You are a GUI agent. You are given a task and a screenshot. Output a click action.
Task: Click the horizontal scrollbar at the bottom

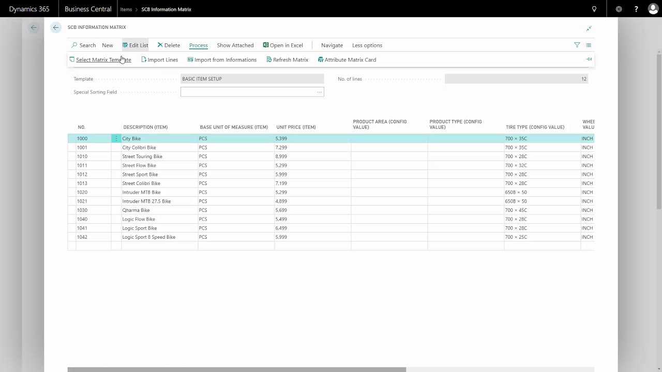pos(237,369)
